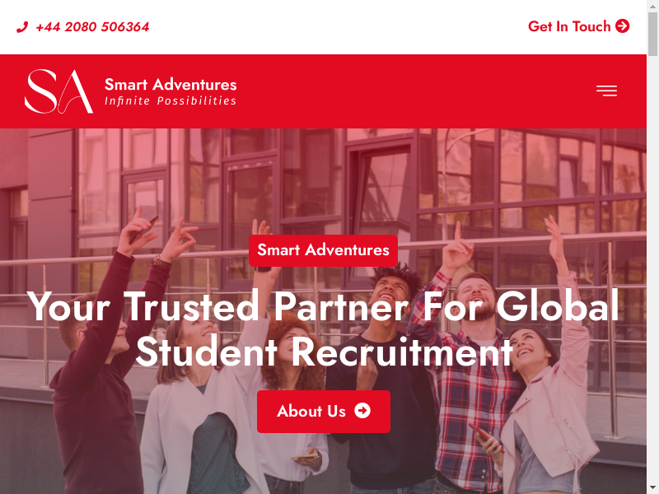Click the About Us button
The height and width of the screenshot is (494, 659).
[x=324, y=411]
